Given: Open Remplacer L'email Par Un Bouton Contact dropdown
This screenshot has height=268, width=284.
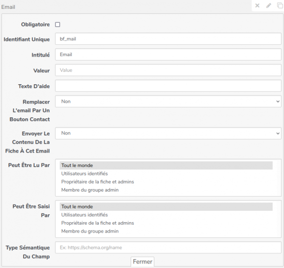Looking at the screenshot, I should tap(168, 101).
